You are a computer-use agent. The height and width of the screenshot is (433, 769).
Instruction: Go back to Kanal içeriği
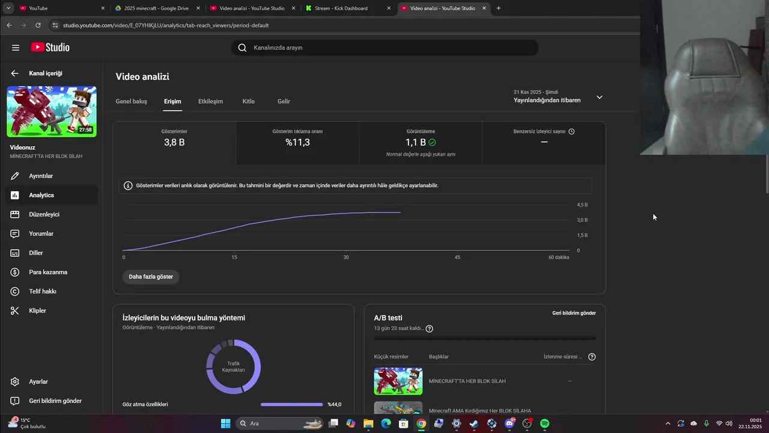tap(15, 73)
